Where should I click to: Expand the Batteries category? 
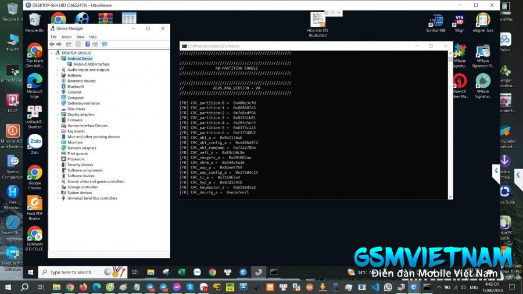pos(58,76)
